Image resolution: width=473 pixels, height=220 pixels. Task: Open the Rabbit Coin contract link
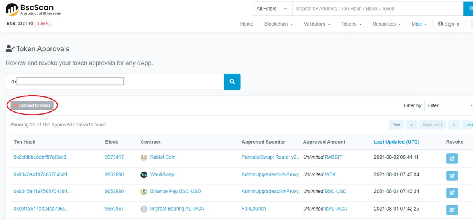pos(163,157)
